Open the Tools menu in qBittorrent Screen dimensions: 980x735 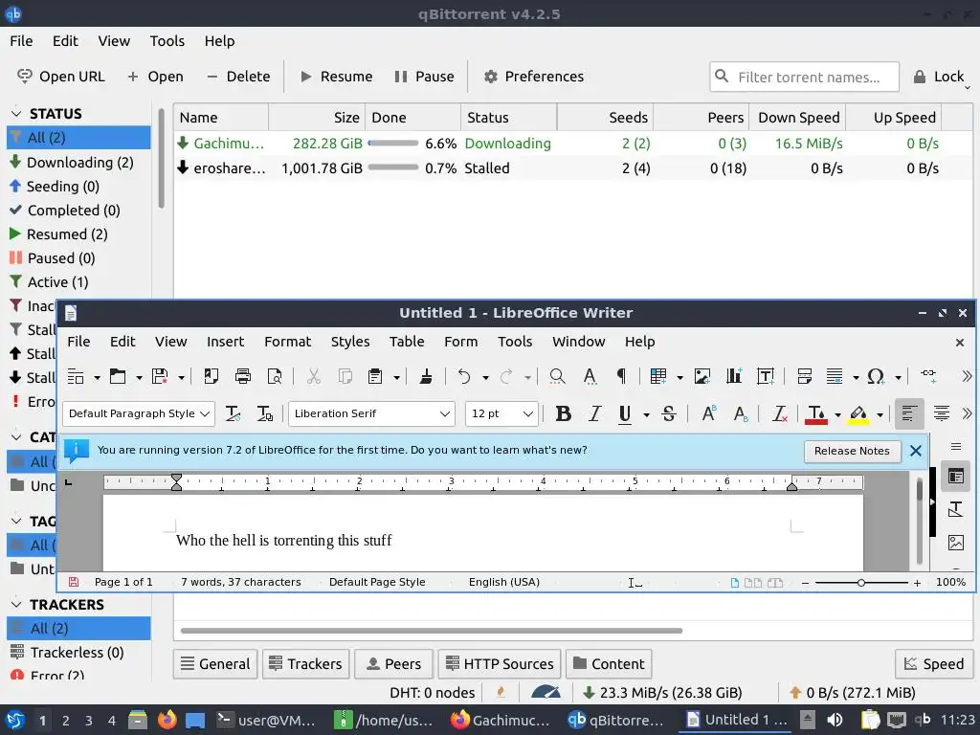pos(167,41)
